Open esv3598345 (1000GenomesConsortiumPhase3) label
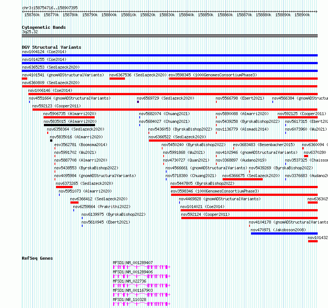 (213, 75)
